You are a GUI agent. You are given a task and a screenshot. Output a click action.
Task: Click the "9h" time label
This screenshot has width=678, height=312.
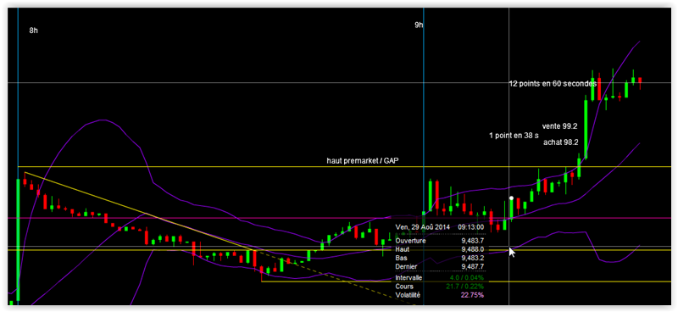point(419,25)
